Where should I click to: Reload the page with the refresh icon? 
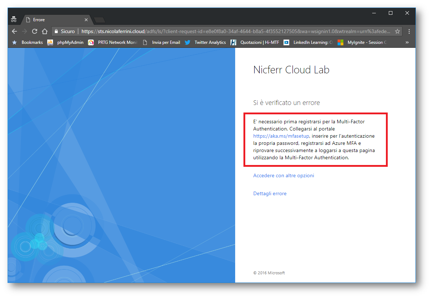tap(35, 31)
